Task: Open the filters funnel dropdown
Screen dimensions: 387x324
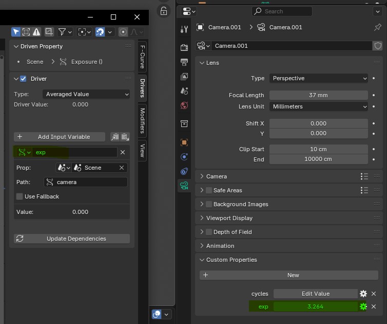Action: pyautogui.click(x=65, y=32)
